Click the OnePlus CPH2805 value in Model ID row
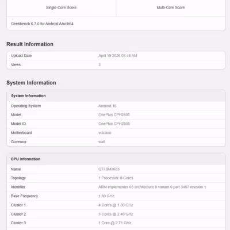This screenshot has height=230, width=230. 114,124
